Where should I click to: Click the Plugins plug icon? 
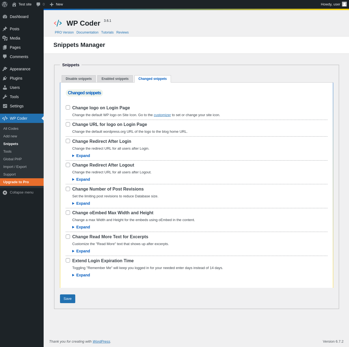(5, 78)
